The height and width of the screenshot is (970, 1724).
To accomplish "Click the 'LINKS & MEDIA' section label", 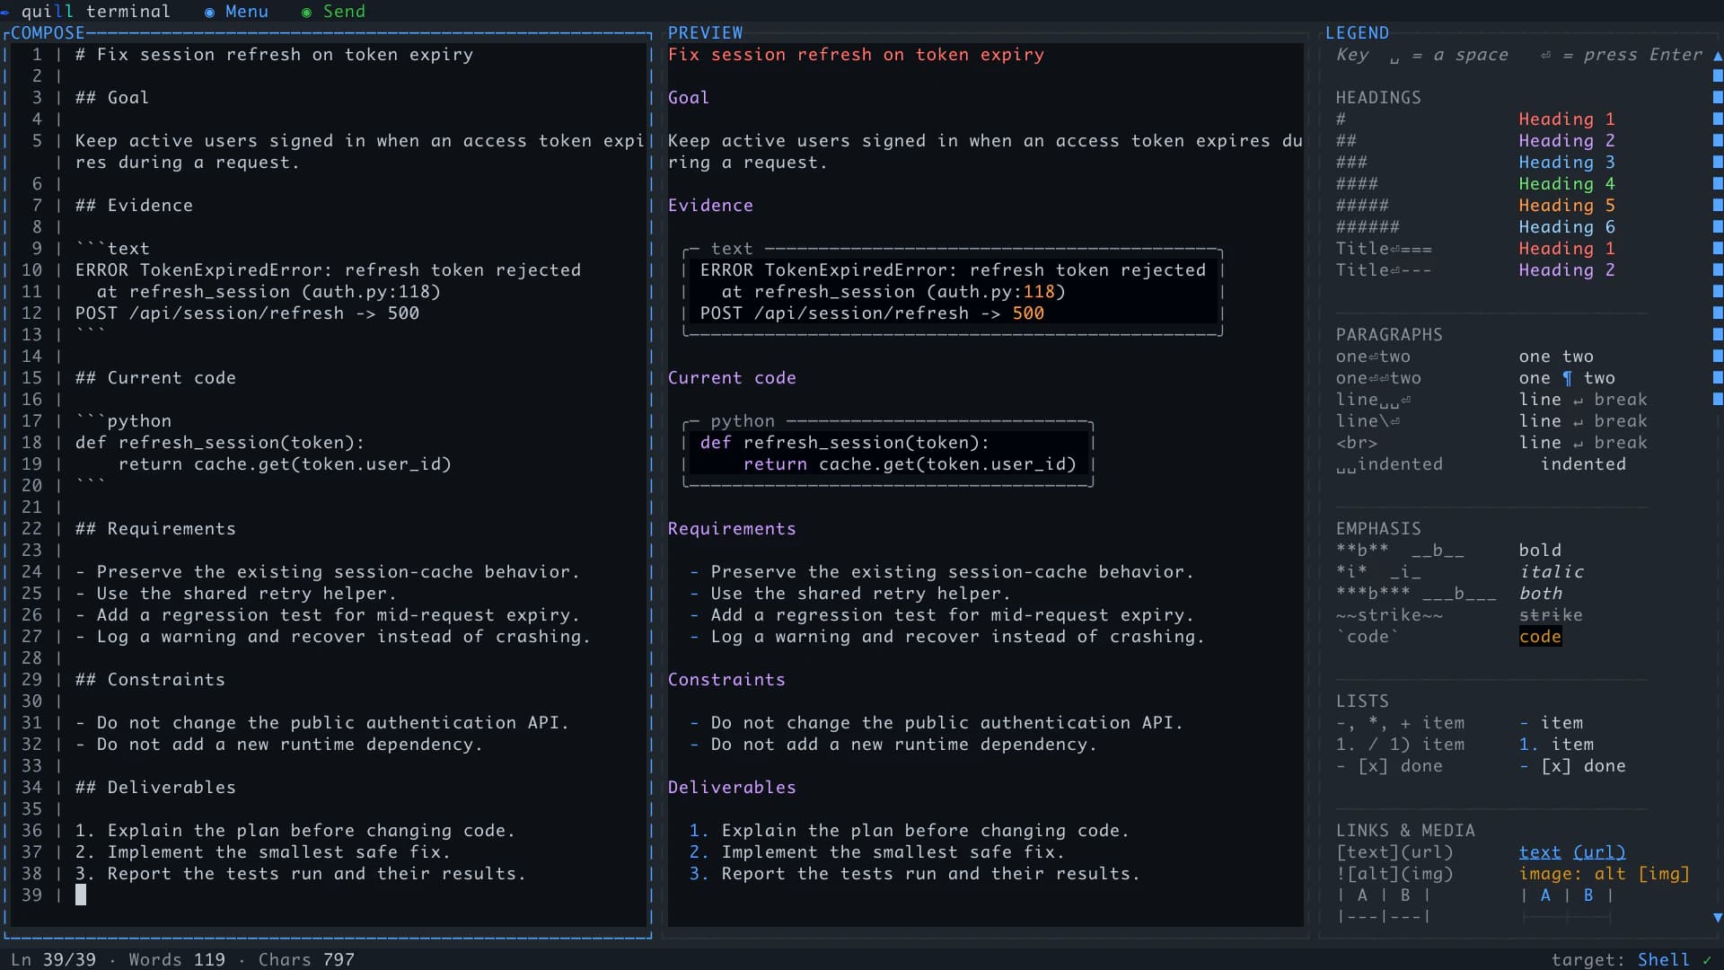I will pos(1405,831).
